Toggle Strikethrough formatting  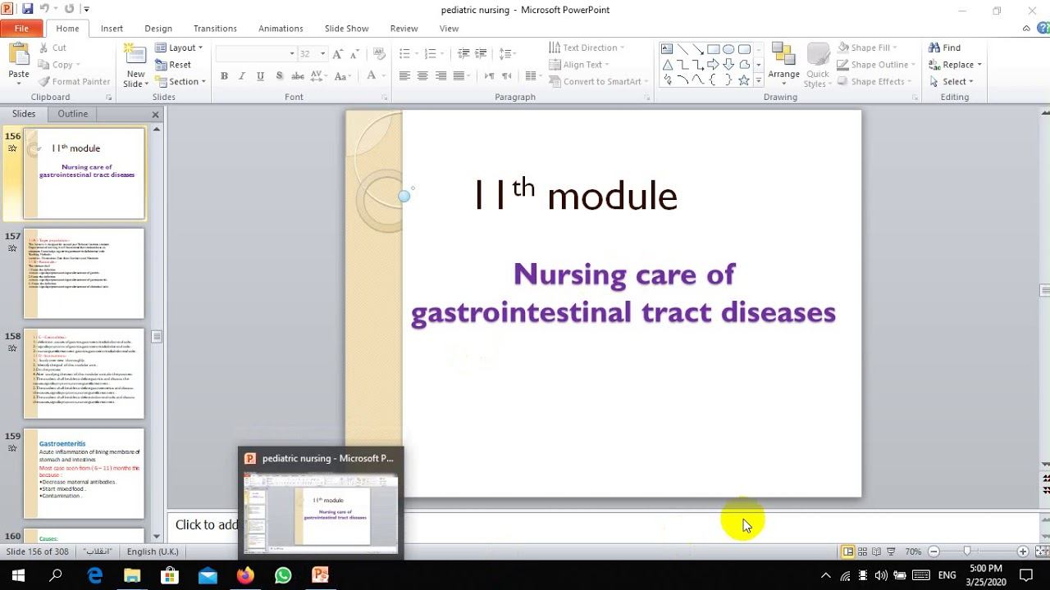tap(298, 75)
